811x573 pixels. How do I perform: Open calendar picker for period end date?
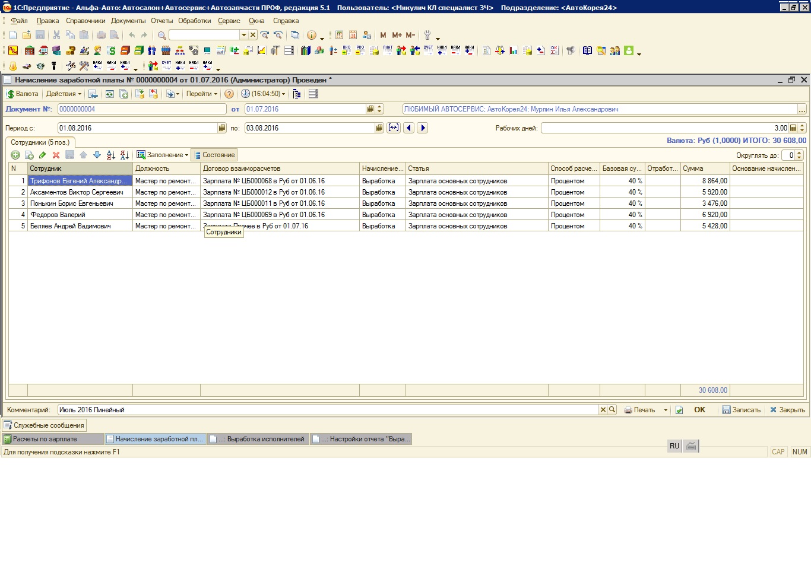coord(379,128)
